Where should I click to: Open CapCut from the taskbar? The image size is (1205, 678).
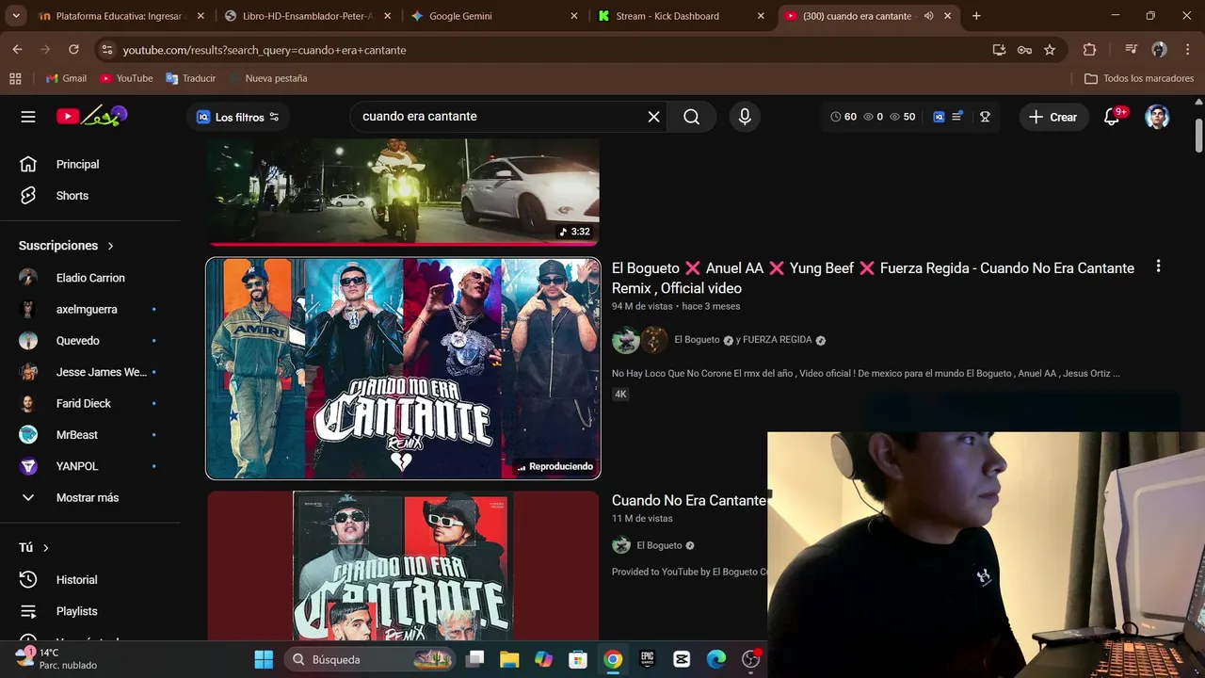682,659
